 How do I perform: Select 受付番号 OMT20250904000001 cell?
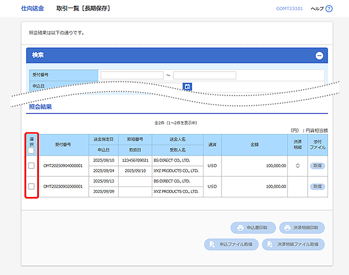coord(63,165)
